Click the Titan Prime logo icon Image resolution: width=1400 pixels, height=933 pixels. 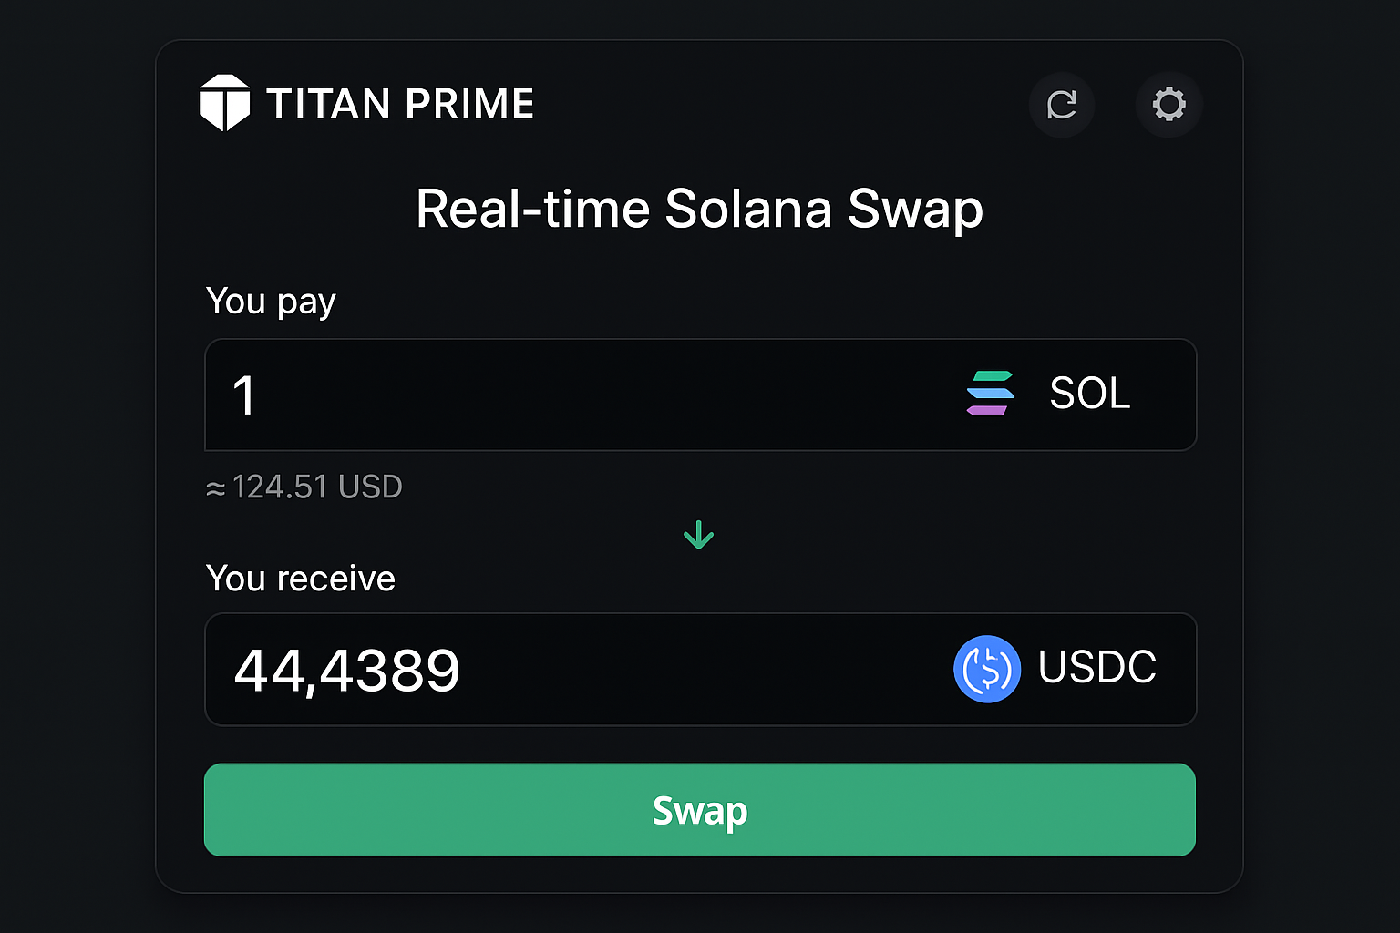tap(226, 103)
